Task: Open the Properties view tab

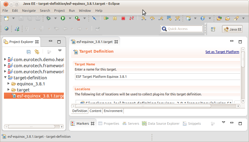Action: coord(109,124)
